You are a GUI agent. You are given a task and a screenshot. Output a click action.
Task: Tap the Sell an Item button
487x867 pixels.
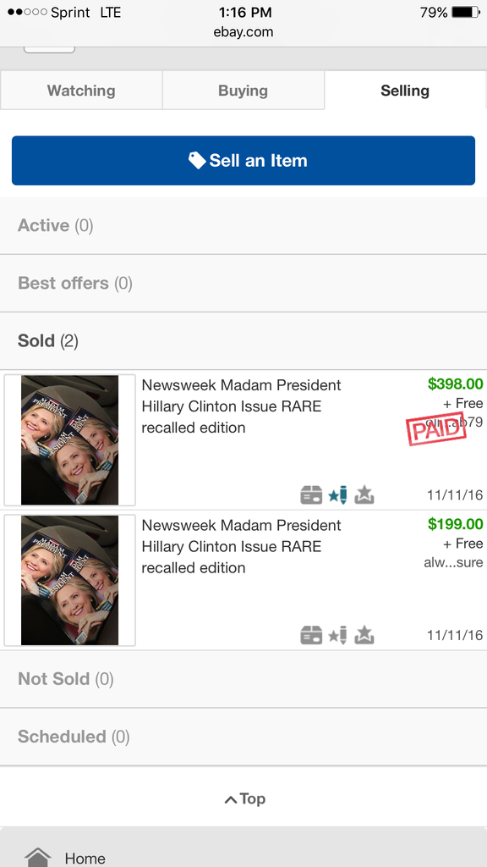tap(243, 160)
